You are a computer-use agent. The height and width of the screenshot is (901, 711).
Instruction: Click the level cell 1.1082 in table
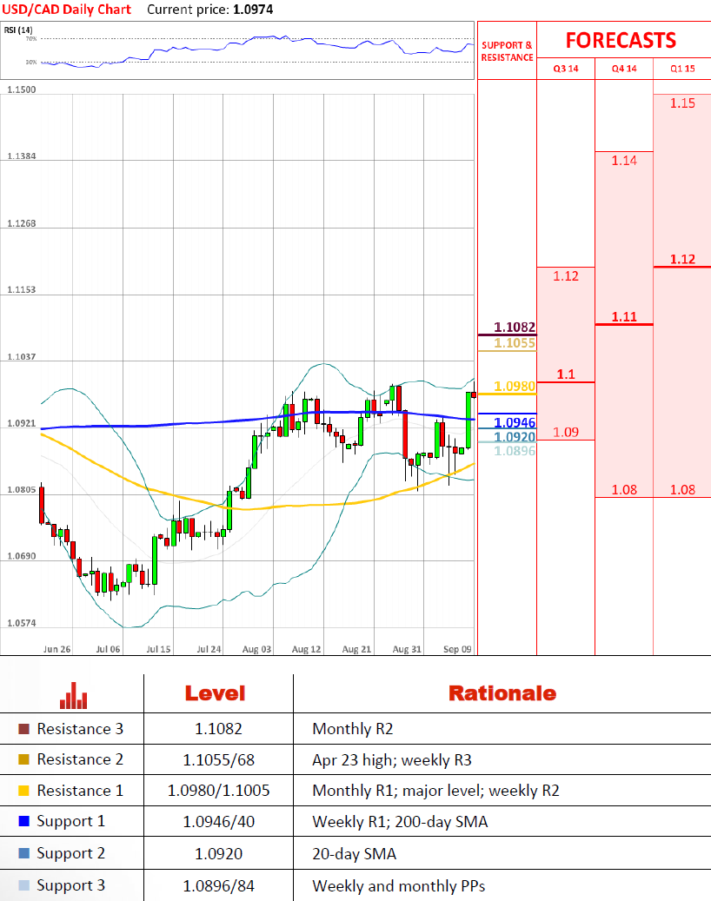(x=218, y=729)
